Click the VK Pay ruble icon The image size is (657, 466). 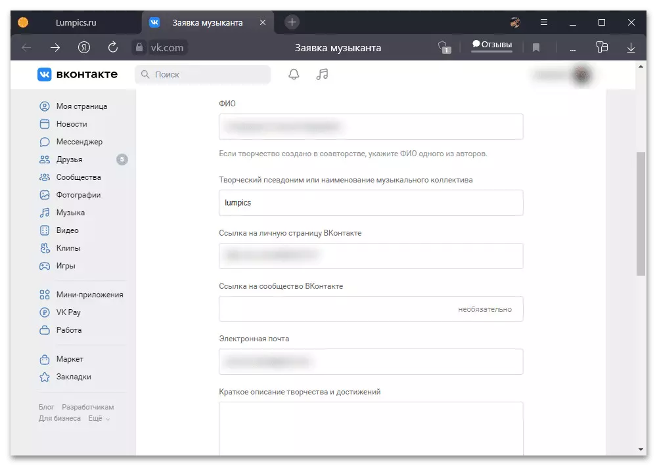pyautogui.click(x=45, y=312)
